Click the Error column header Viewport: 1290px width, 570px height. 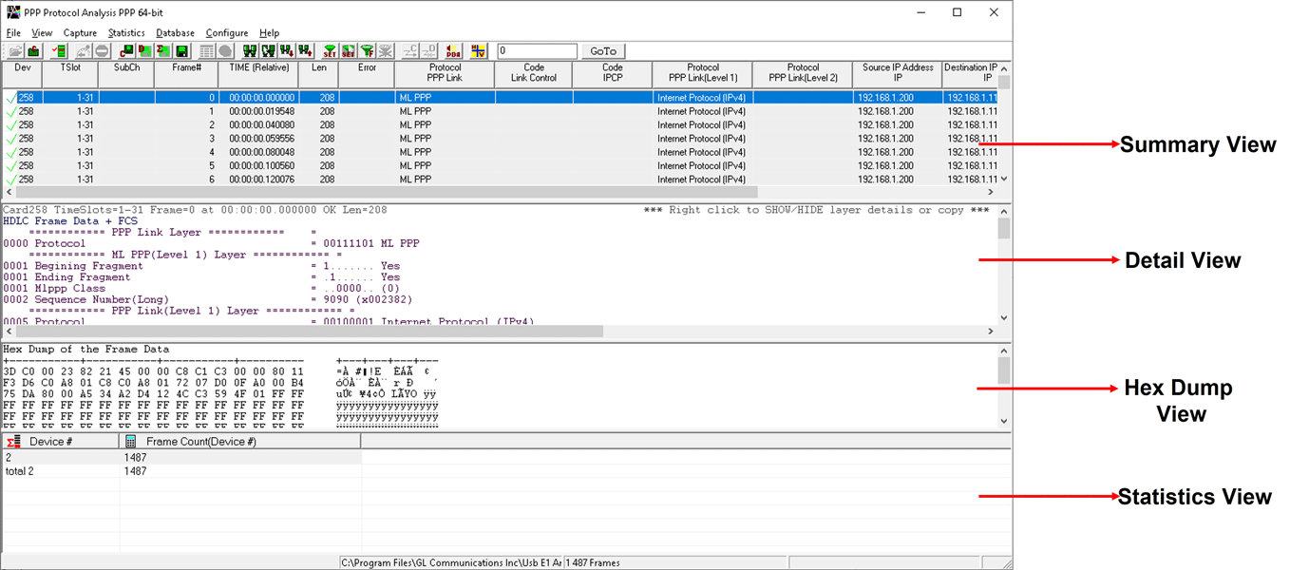[367, 75]
